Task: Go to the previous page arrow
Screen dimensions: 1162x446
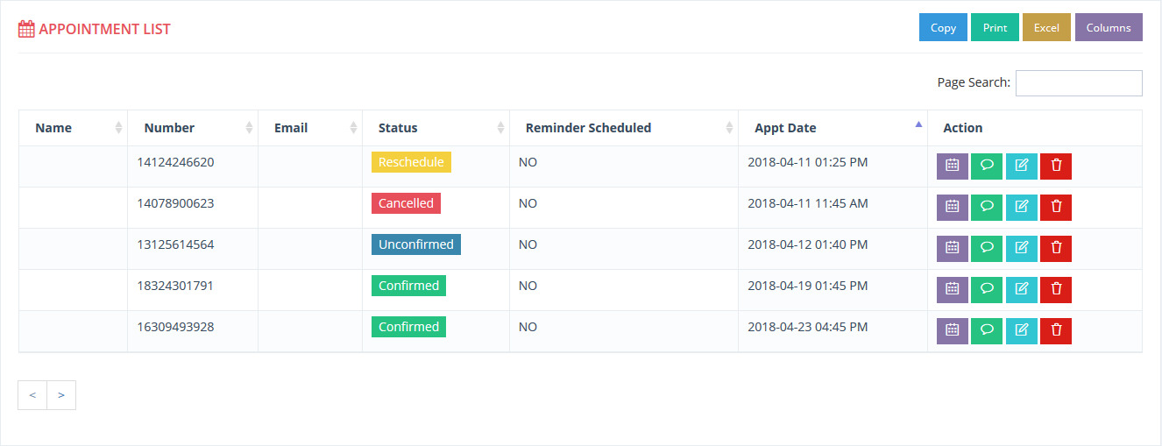Action: point(32,395)
